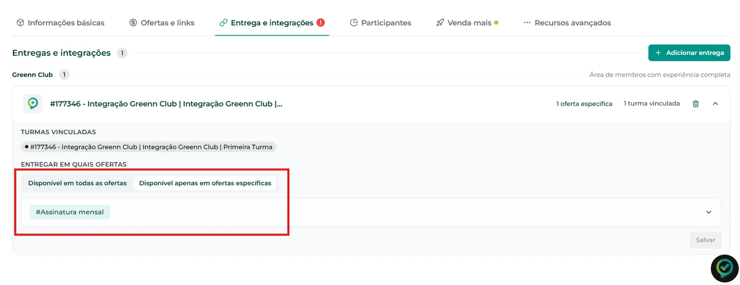Open Recursos avançados menu

click(x=567, y=23)
